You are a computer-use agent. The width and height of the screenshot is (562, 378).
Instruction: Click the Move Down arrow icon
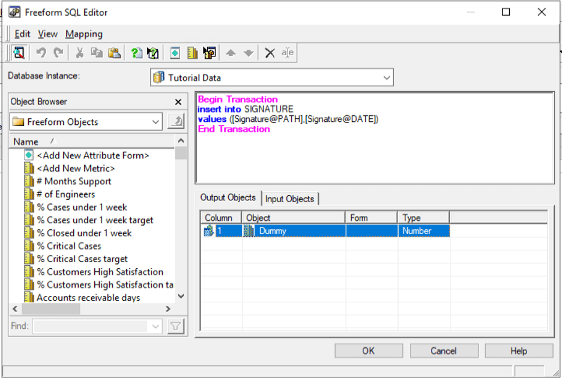pyautogui.click(x=249, y=53)
